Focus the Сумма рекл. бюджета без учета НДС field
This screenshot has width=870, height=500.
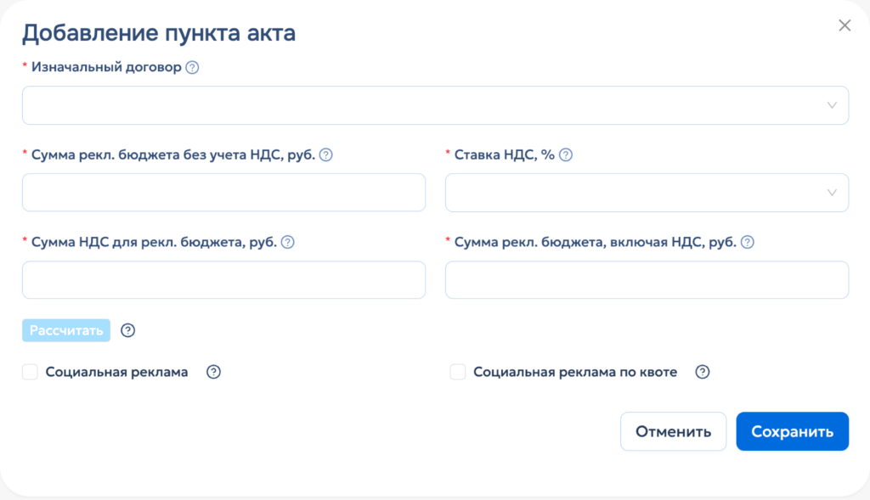click(223, 193)
